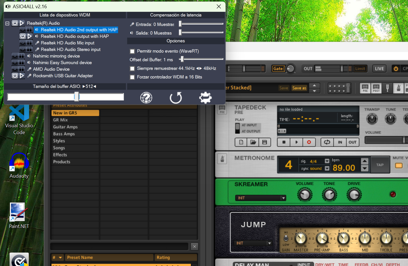Clear the preset search with X button
The width and height of the screenshot is (408, 266).
(195, 247)
